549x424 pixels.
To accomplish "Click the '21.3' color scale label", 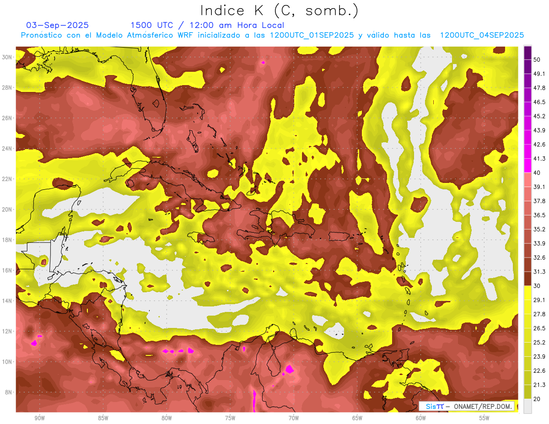I will point(539,384).
